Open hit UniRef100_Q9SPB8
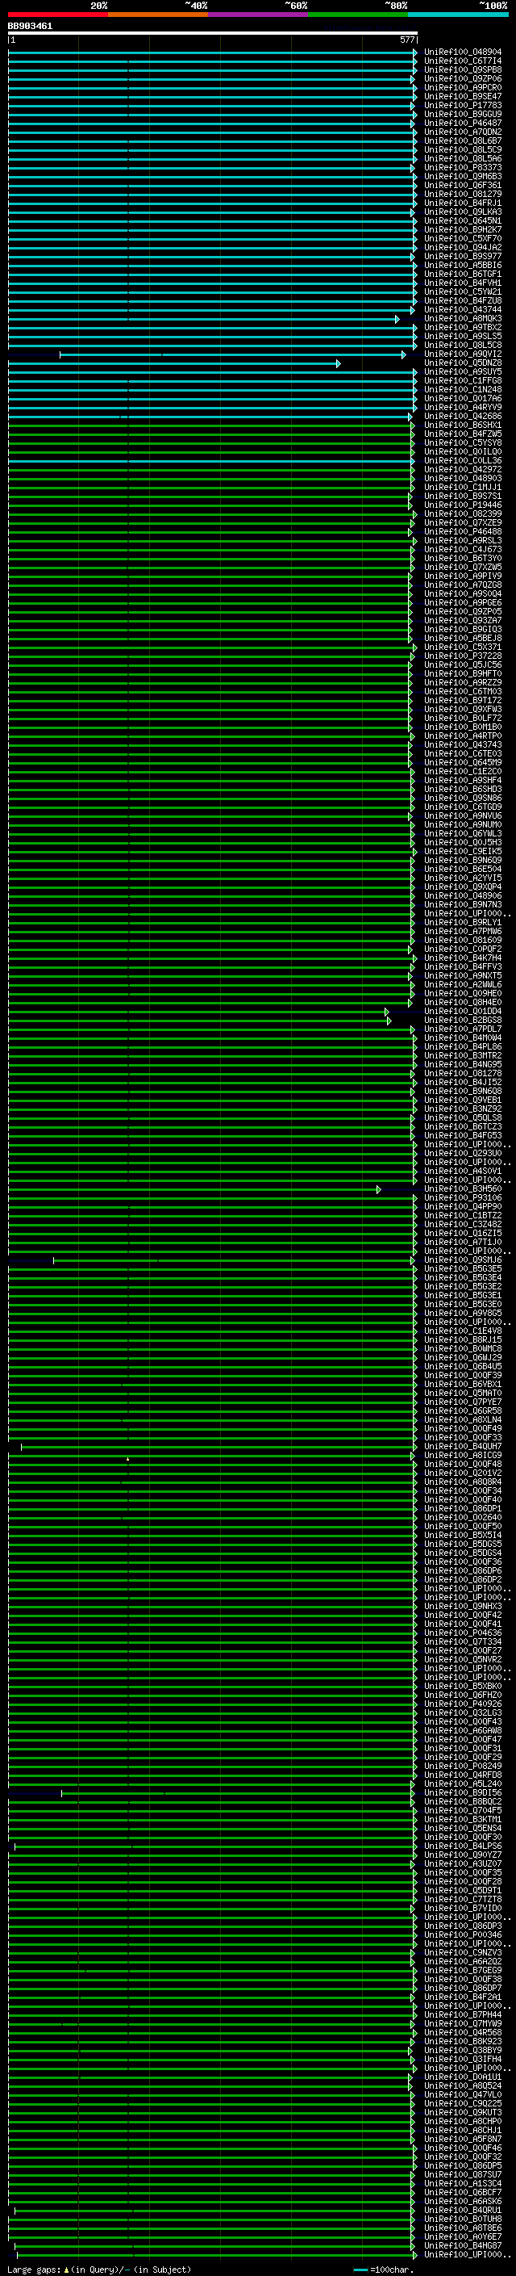Viewport: 516px width, 2276px height. coord(462,69)
